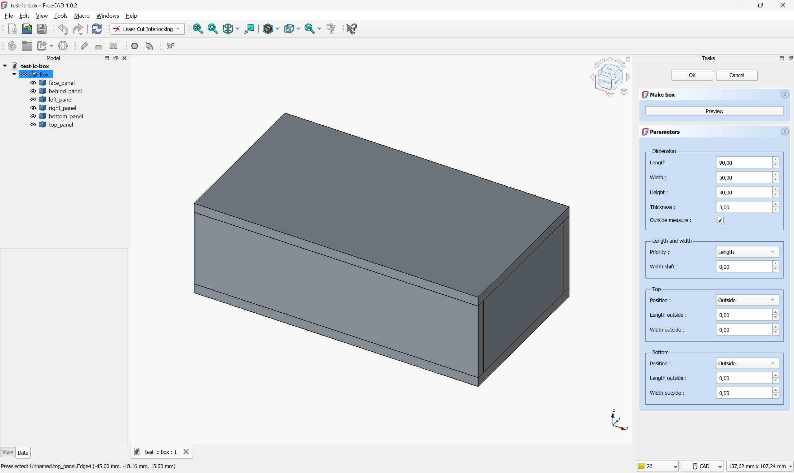Toggle visibility of bottom_panel

click(33, 116)
